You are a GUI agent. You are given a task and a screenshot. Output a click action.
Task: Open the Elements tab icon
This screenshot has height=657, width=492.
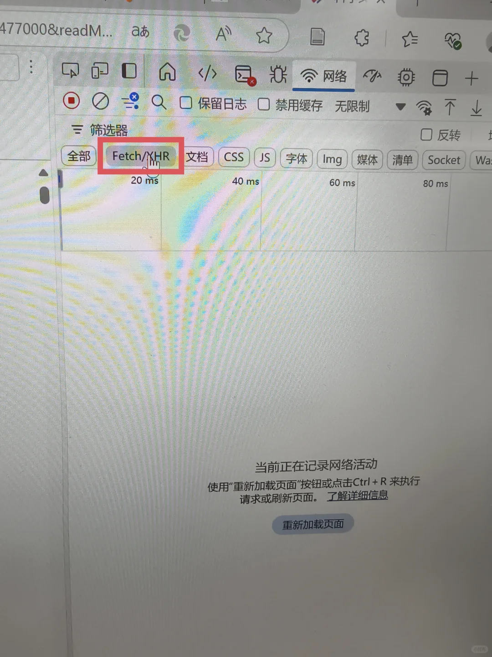pyautogui.click(x=207, y=73)
